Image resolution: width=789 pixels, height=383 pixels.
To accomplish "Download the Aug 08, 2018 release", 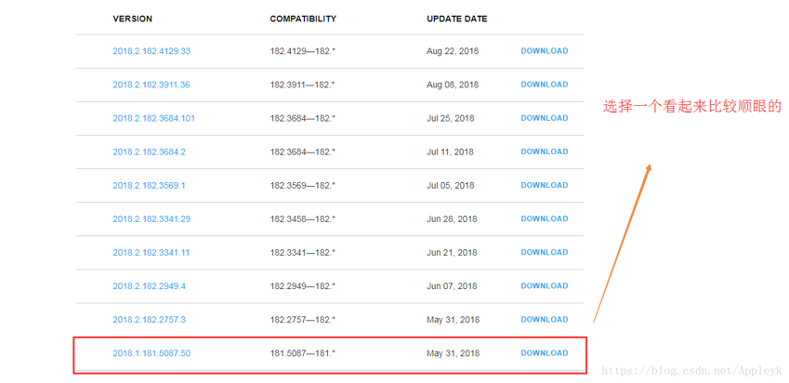I will pos(545,85).
